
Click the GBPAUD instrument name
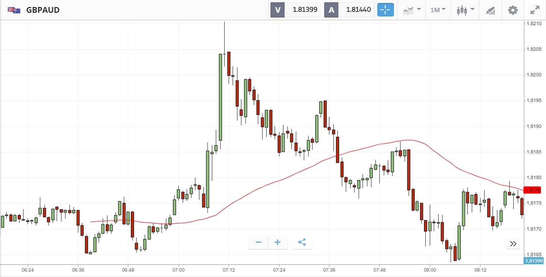click(43, 10)
